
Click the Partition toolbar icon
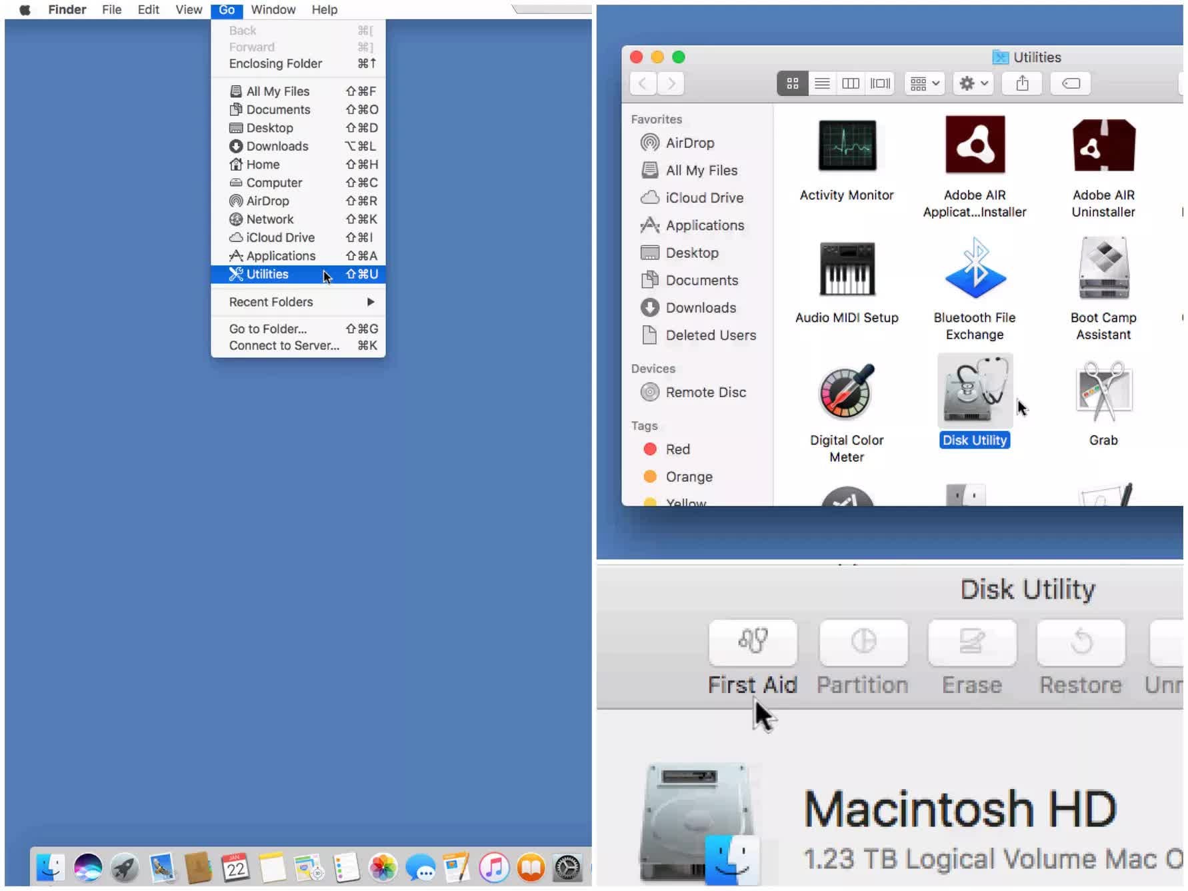click(x=863, y=642)
